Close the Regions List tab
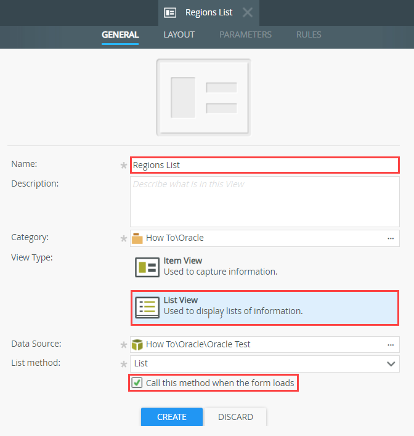The image size is (414, 436). [x=247, y=12]
